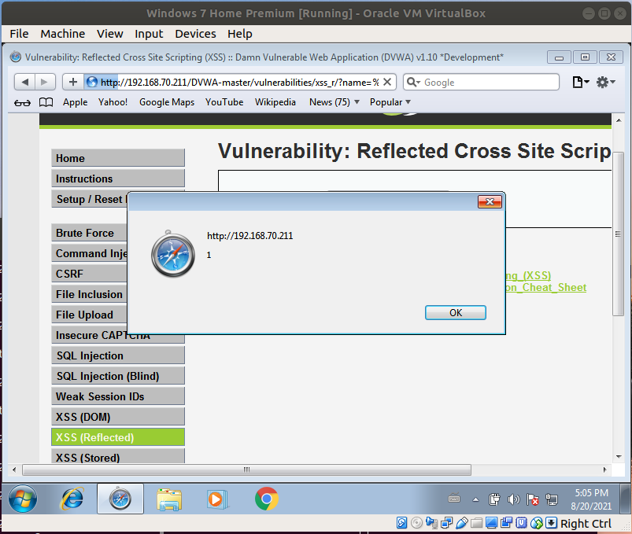This screenshot has height=534, width=632.
Task: Click the VirtualBox optical disc status icon
Action: [x=417, y=523]
